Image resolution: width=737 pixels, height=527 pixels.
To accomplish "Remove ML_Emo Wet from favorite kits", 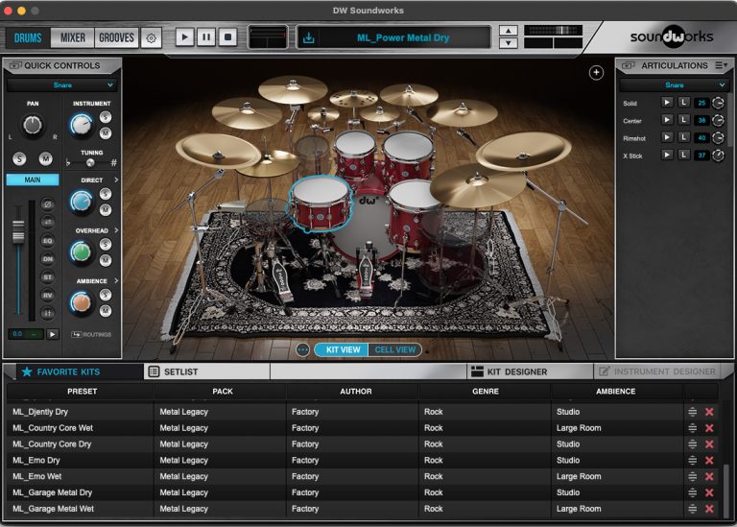I will tap(709, 477).
